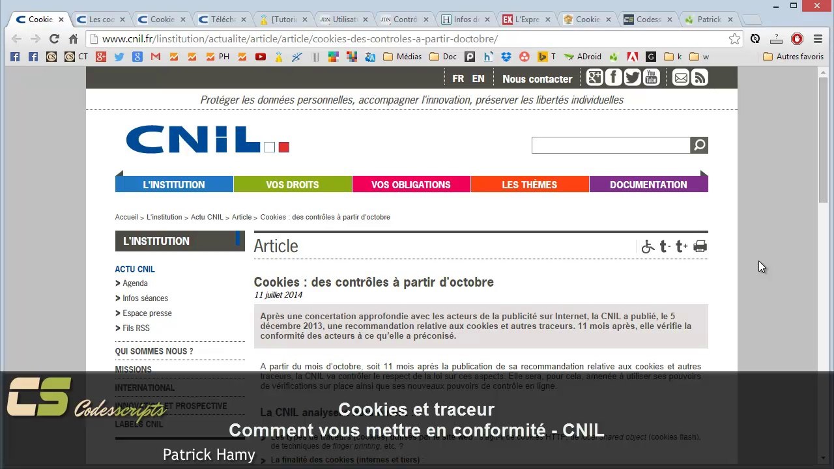The height and width of the screenshot is (469, 834).
Task: Go back with the browser back arrow
Action: [x=15, y=39]
